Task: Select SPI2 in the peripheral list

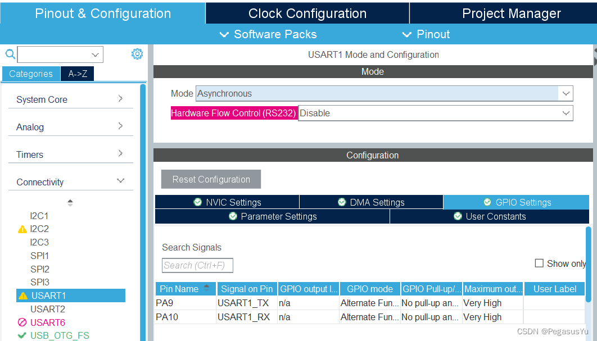Action: click(40, 269)
